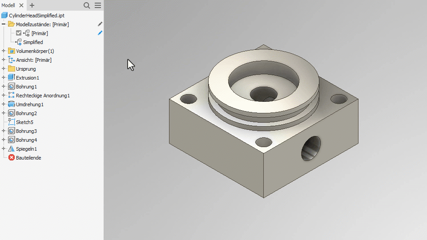The height and width of the screenshot is (240, 427).
Task: Toggle the [Primär] model state checkbox
Action: pos(19,33)
